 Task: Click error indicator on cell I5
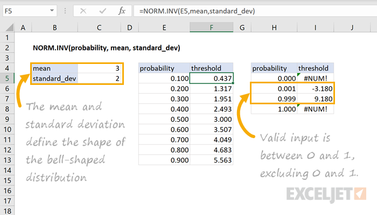(299, 76)
